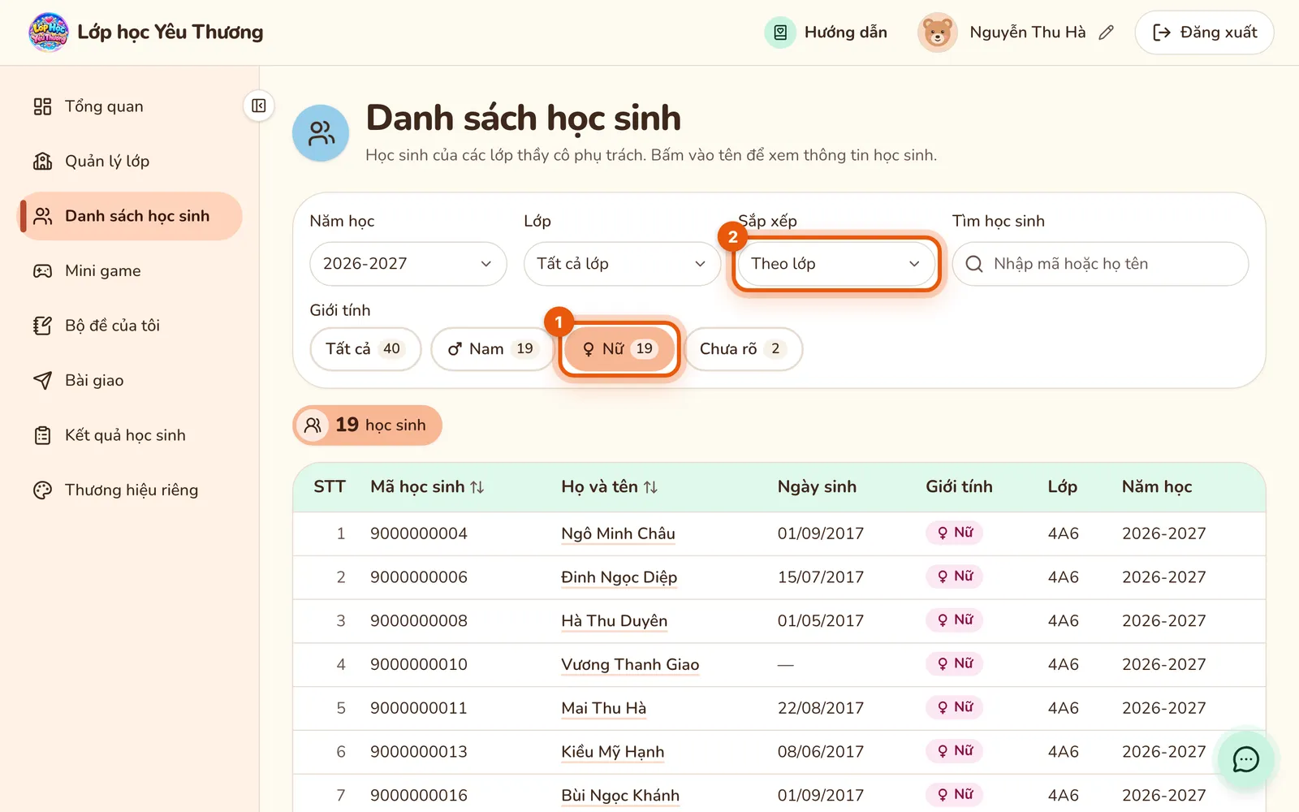
Task: Select Danh sách học sinh sidebar item
Action: click(x=131, y=216)
